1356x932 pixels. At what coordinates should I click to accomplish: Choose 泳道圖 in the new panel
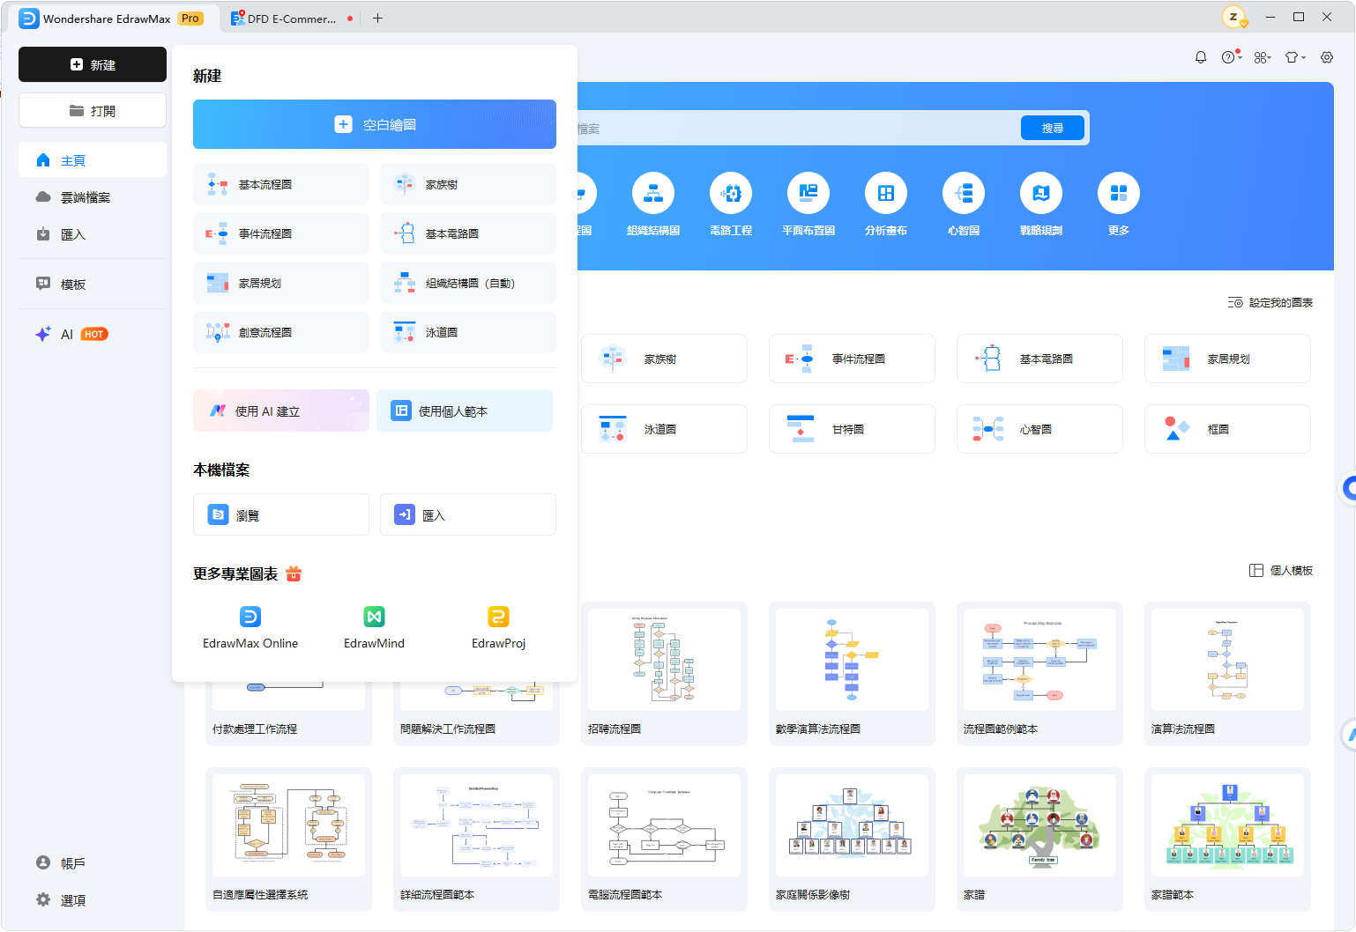pos(468,332)
